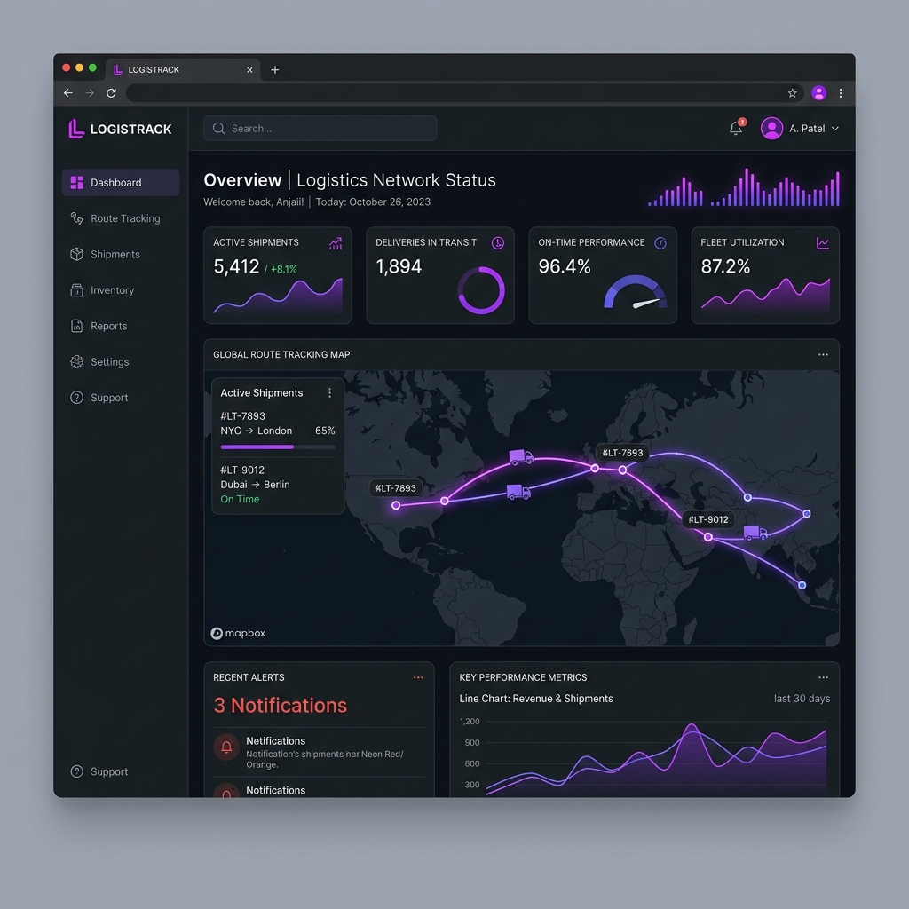
Task: Click the search magnifier icon
Action: pyautogui.click(x=218, y=128)
